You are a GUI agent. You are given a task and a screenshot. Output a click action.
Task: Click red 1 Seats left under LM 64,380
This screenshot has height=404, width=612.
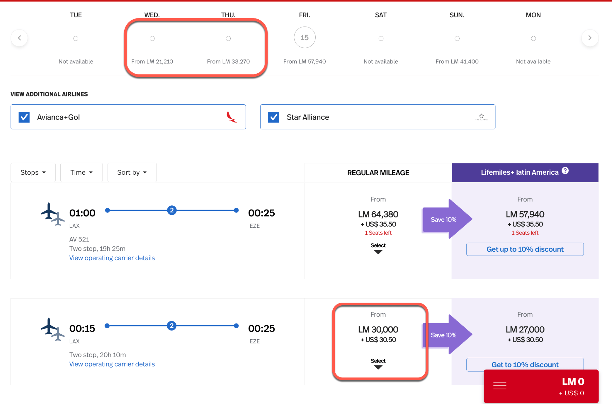pos(378,233)
